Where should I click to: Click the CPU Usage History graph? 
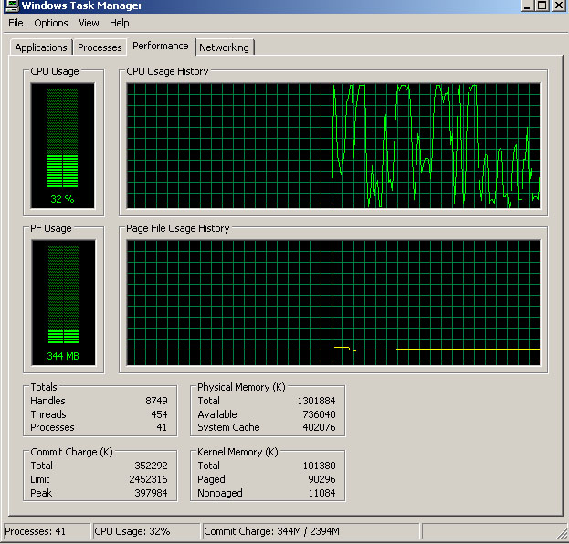(333, 146)
